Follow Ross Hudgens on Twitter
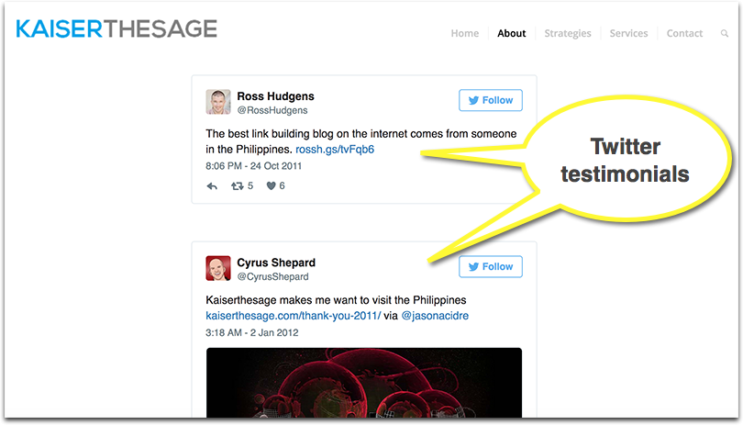This screenshot has height=425, width=743. [x=491, y=100]
